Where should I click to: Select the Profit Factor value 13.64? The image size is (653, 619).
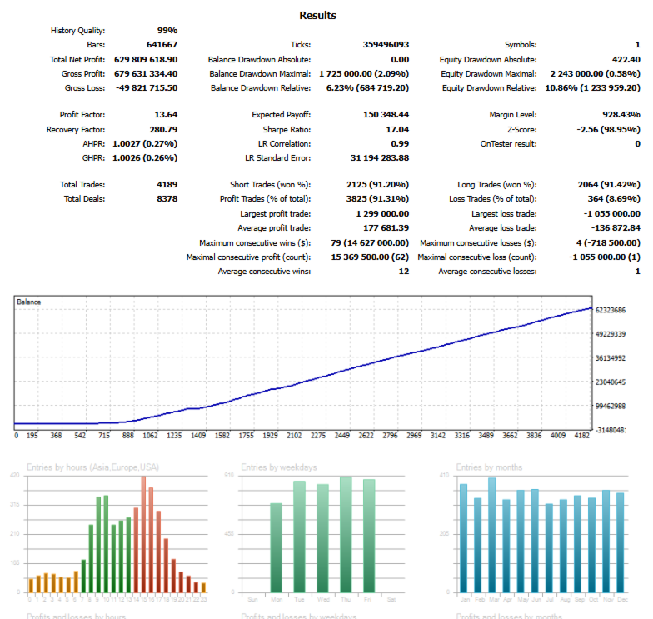(x=166, y=115)
